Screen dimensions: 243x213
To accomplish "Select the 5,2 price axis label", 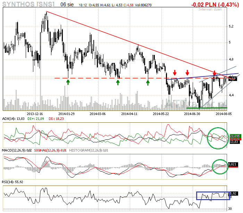I will [x=231, y=26].
